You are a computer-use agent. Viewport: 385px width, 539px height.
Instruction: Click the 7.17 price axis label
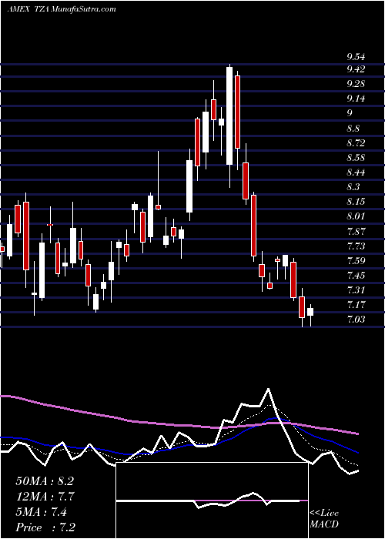coord(356,305)
